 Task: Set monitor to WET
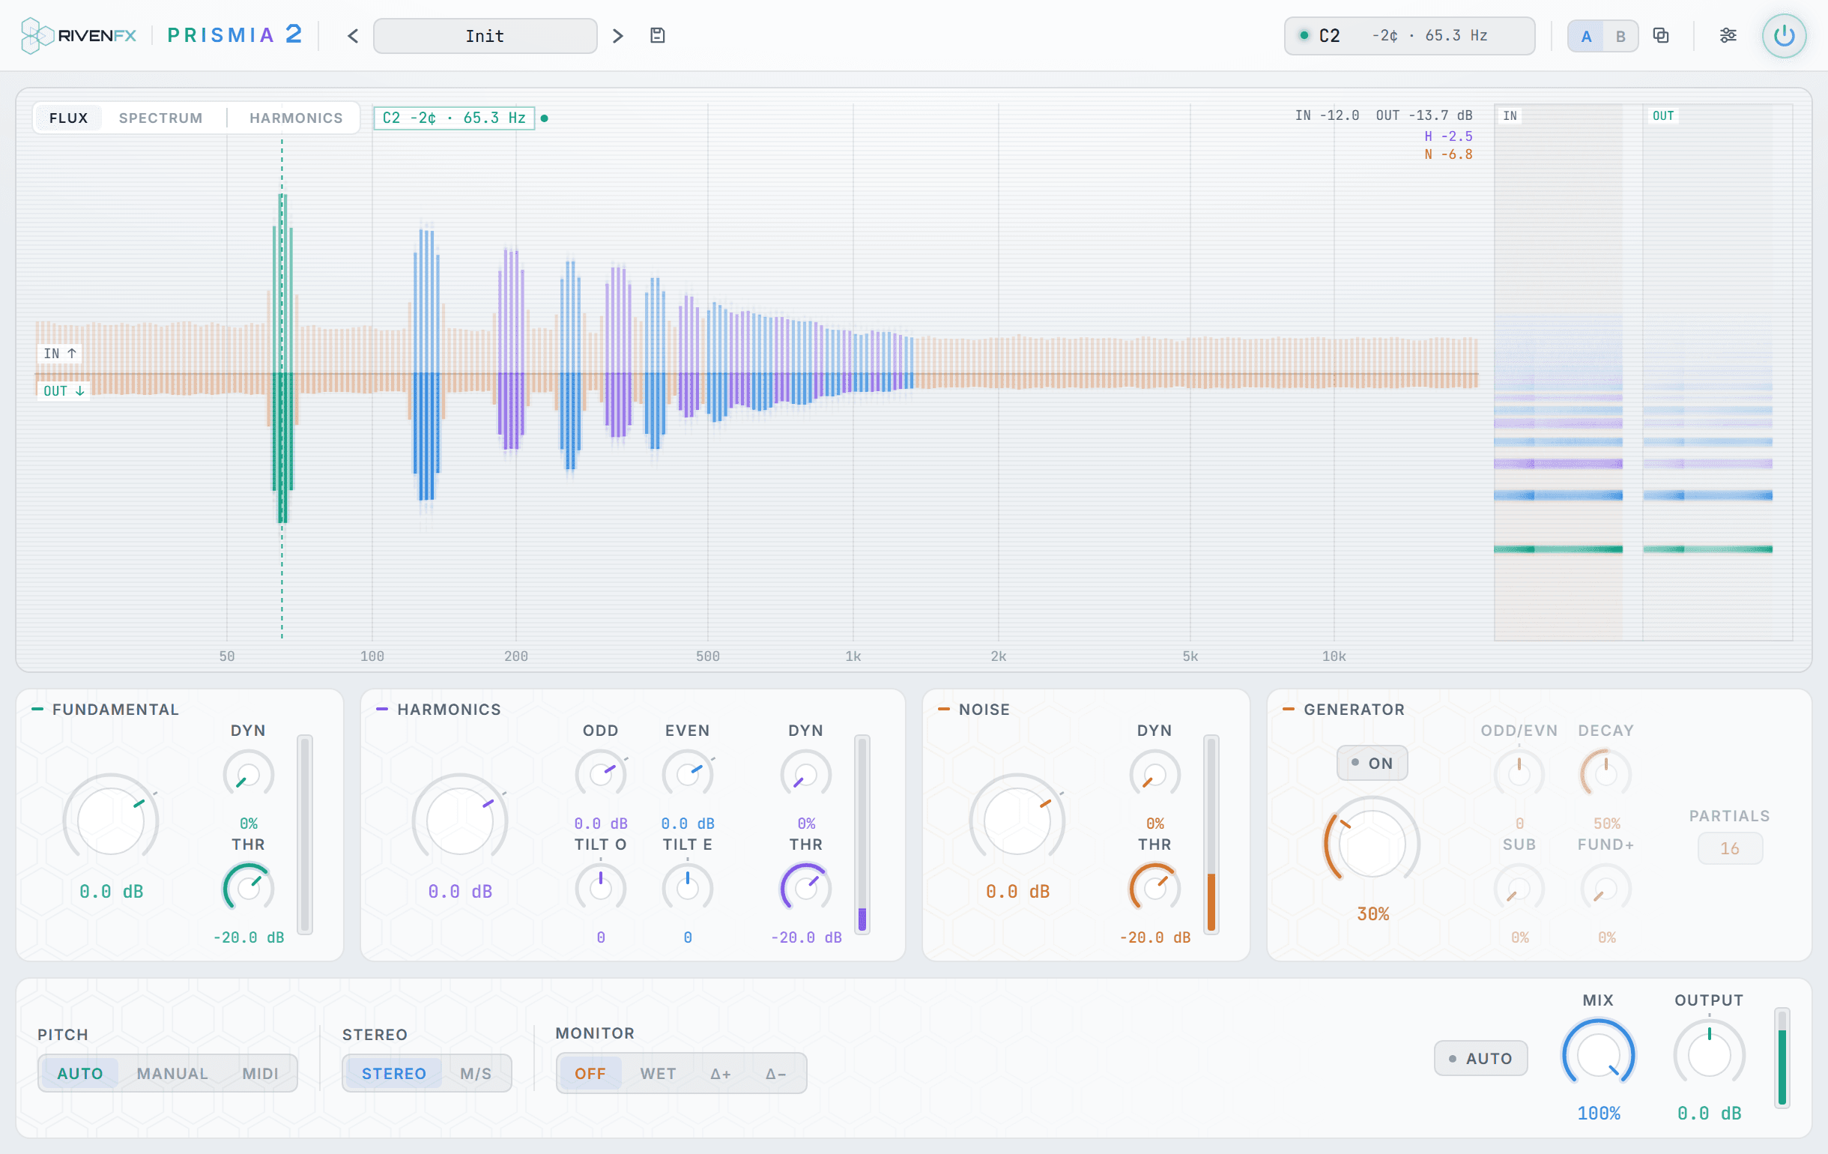(x=659, y=1074)
